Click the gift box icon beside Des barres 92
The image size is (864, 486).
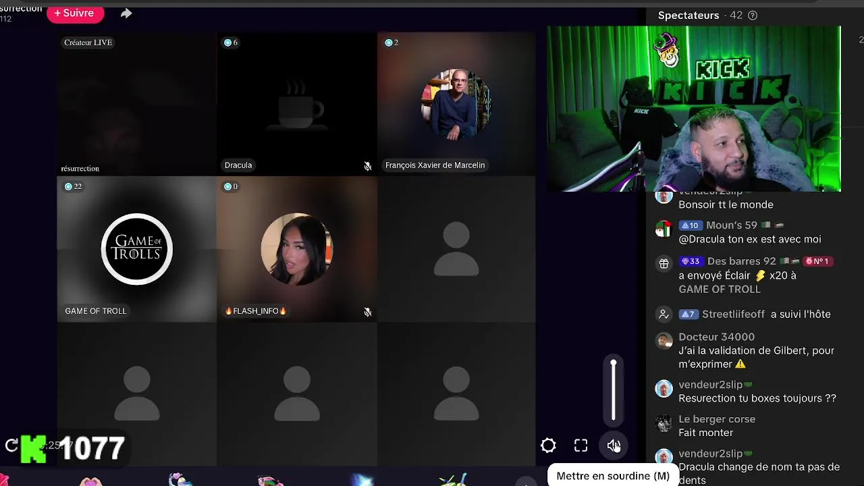664,263
